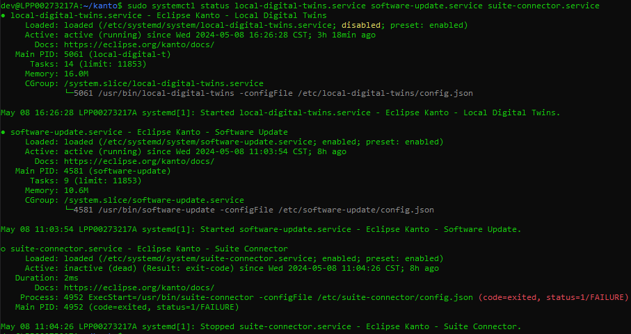Click 'Main PID: 4581 (software-update)'
This screenshot has width=631, height=334.
[x=93, y=171]
